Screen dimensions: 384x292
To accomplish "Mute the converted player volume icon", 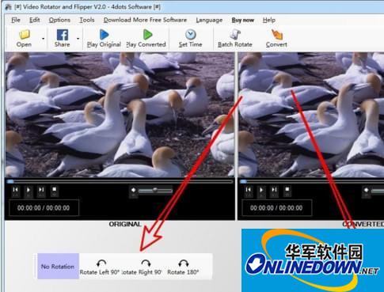I will click(367, 191).
